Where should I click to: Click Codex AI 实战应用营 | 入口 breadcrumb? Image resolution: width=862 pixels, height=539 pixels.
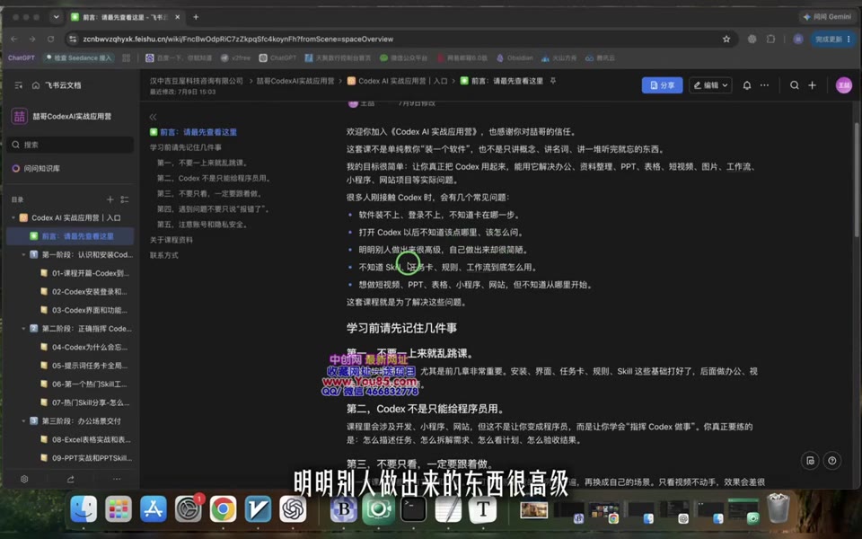(x=398, y=81)
